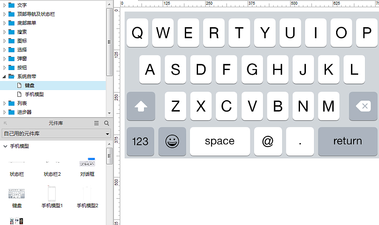Screen dimensions: 379x225
Task: Click the page tree scrollbar up arrow
Action: 109,4
